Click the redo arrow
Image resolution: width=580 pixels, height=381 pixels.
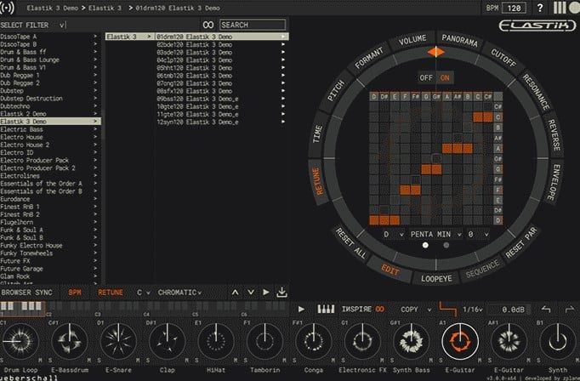point(570,310)
